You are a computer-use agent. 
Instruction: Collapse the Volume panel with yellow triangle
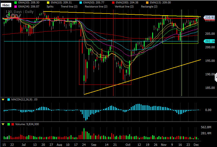(3, 124)
